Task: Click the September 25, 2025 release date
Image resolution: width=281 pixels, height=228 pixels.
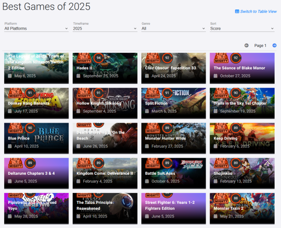Action: pyautogui.click(x=101, y=76)
